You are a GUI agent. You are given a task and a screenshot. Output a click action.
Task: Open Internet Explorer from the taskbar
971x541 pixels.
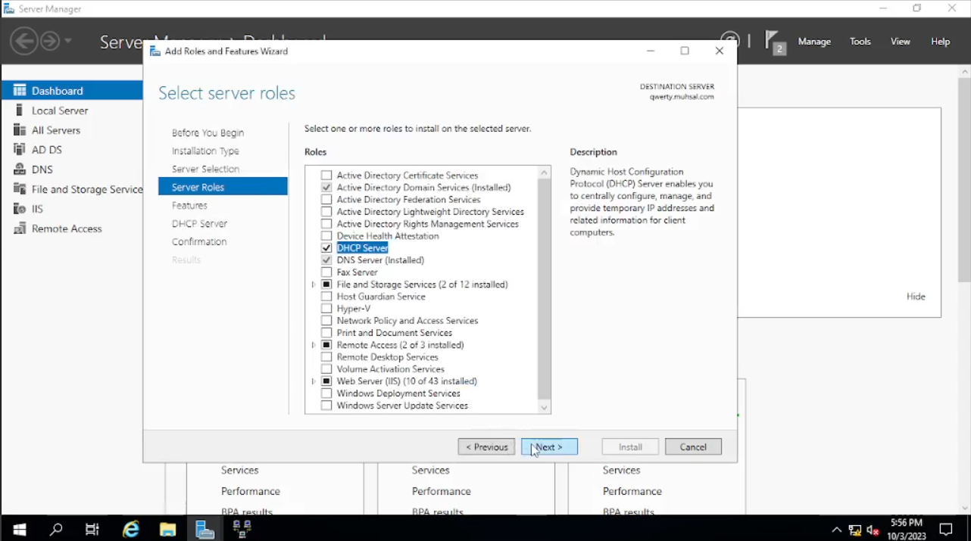pos(131,529)
